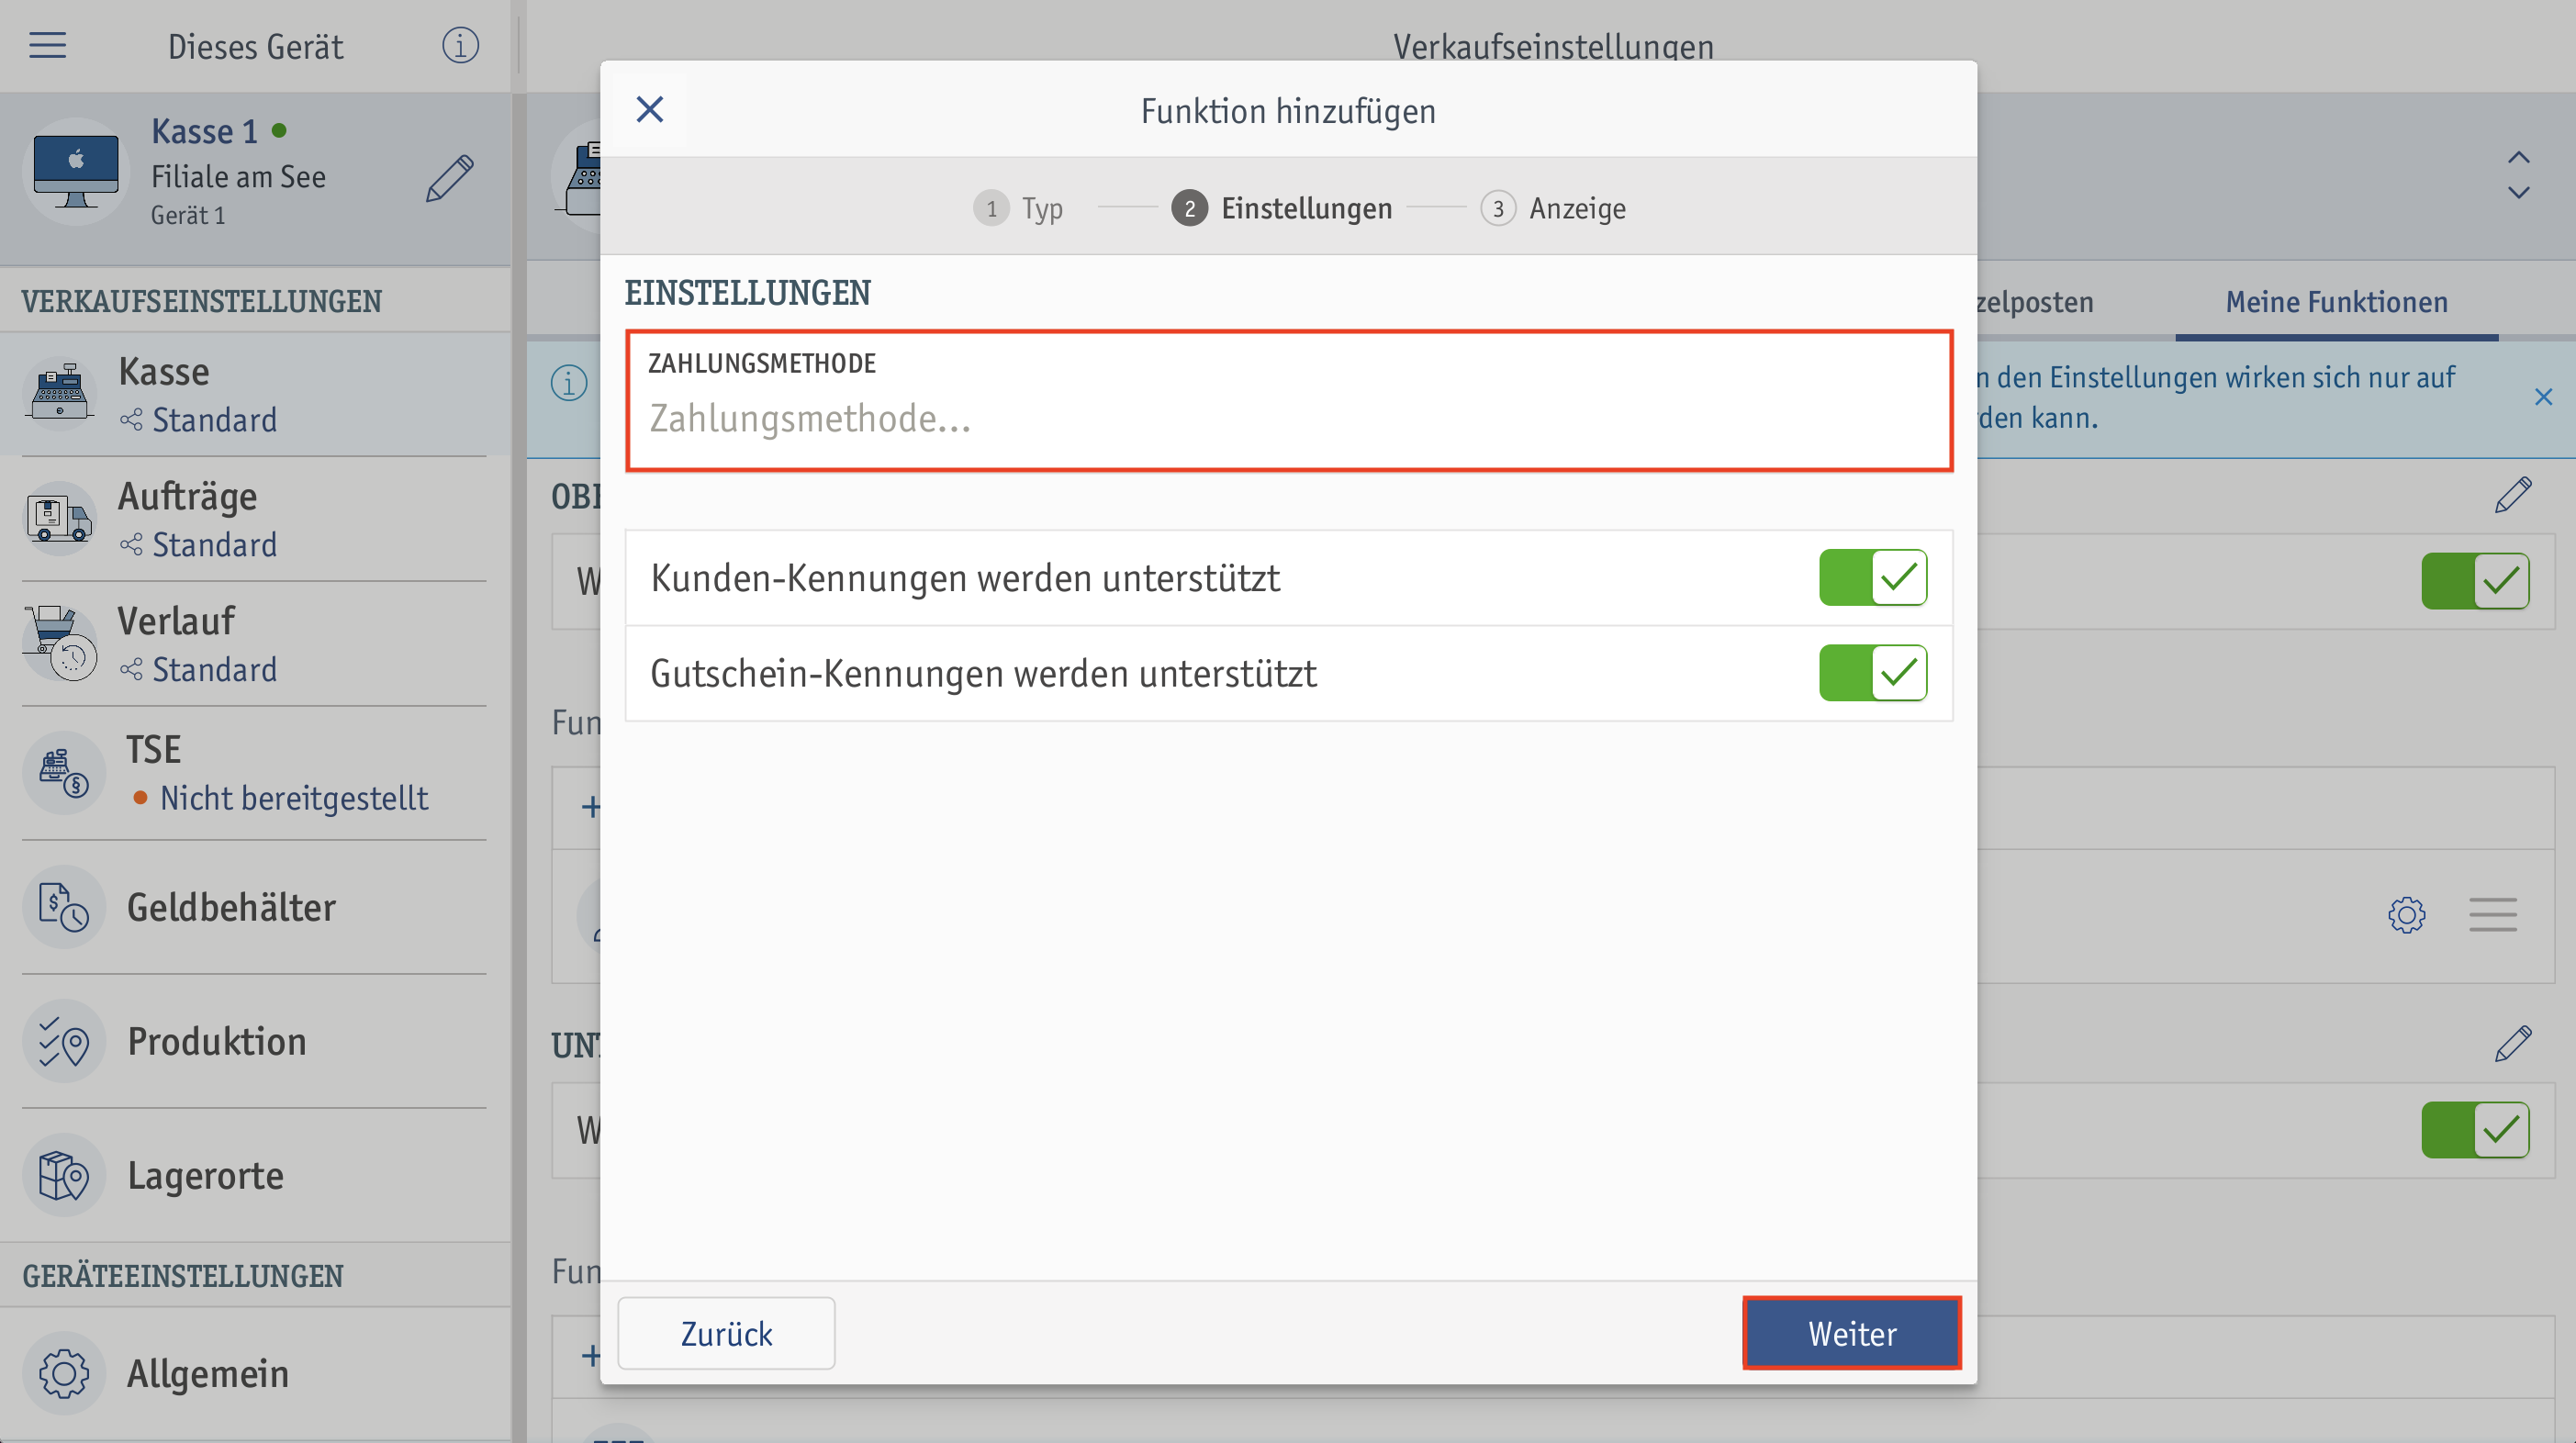Screen dimensions: 2576x1443
Task: Switch to Meine Funktionen tab
Action: (x=2336, y=302)
